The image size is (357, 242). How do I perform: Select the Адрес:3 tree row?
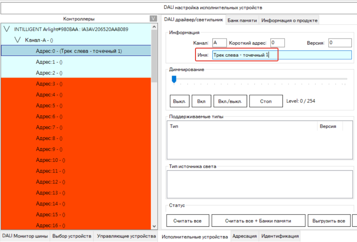[76, 84]
